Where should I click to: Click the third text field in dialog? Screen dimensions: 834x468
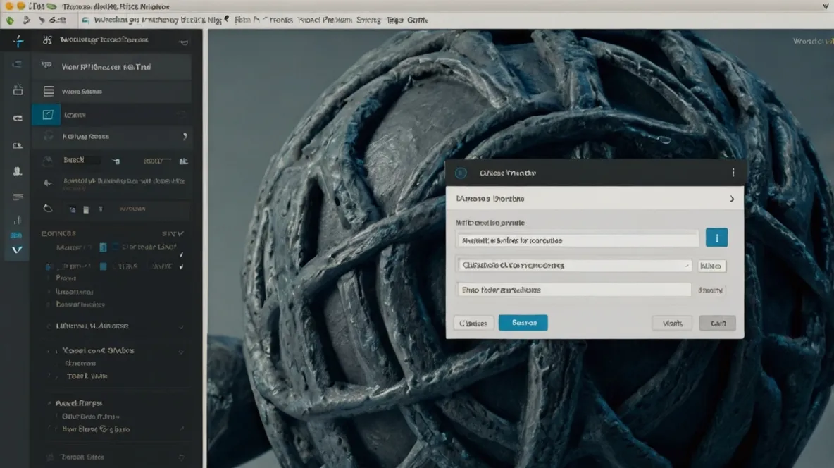point(574,290)
